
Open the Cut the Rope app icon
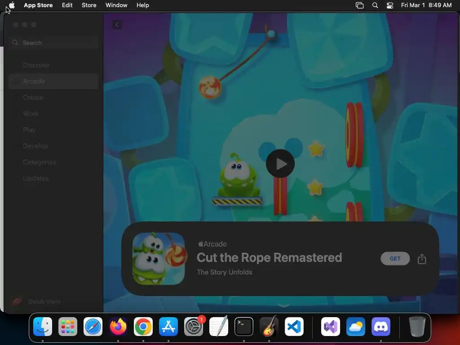(159, 258)
